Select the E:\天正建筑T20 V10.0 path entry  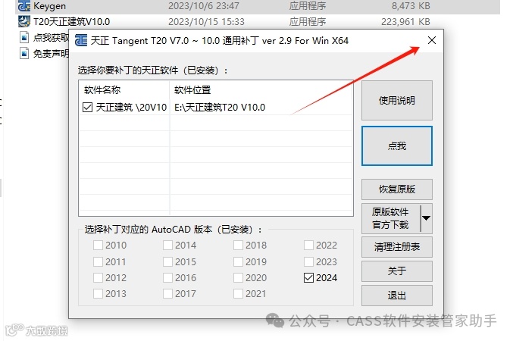[220, 108]
